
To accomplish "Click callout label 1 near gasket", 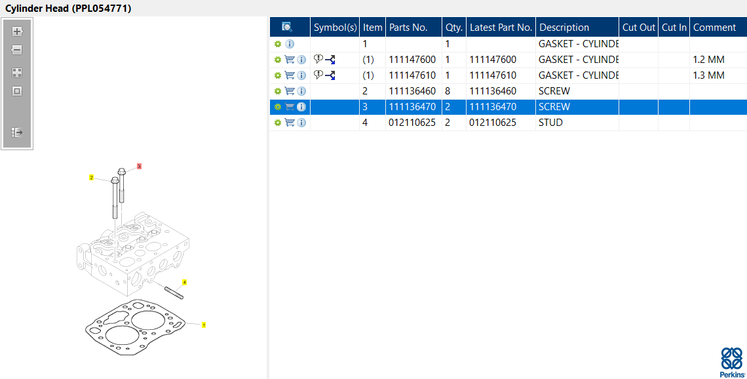I will coord(204,325).
